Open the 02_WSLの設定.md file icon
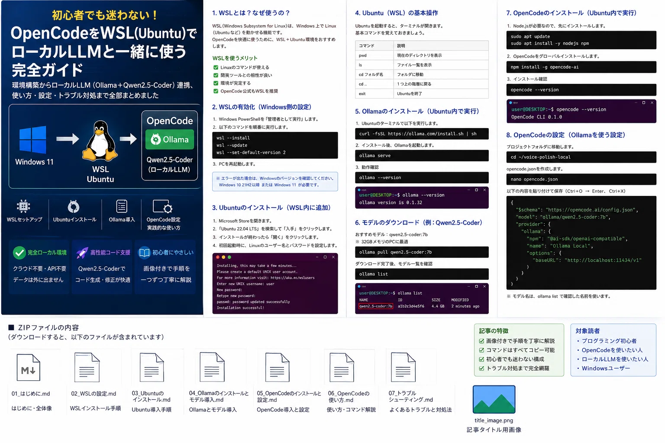Screen dimensions: 665x443 click(87, 368)
